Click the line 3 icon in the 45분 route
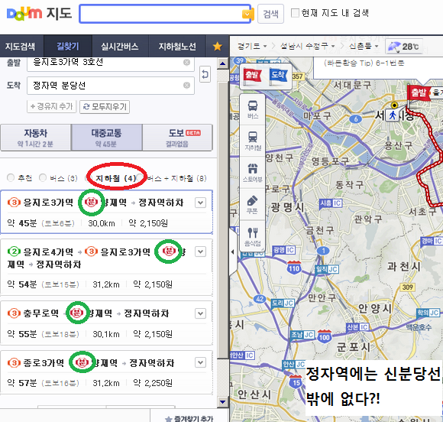Screen dimensions: 443x422 pyautogui.click(x=14, y=203)
